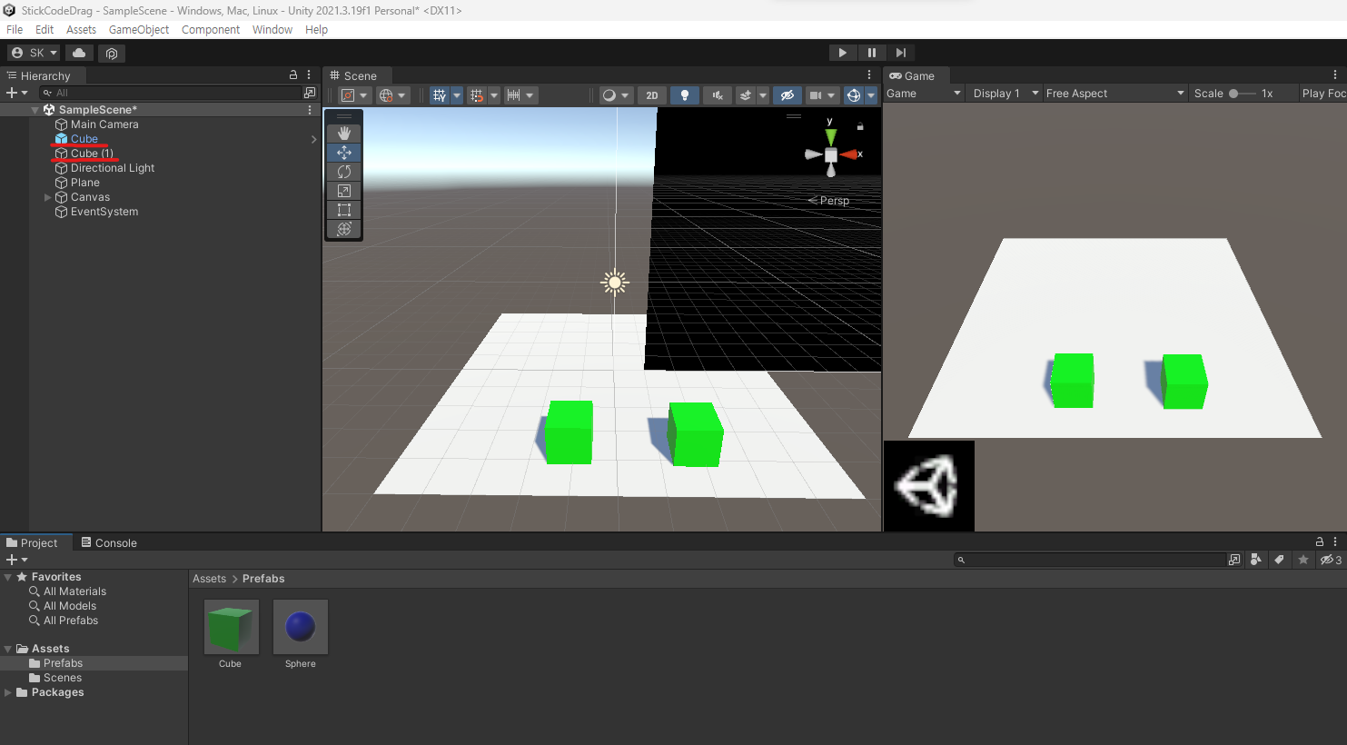Select the Move tool in Scene overlay
This screenshot has height=745, width=1347.
(x=344, y=153)
